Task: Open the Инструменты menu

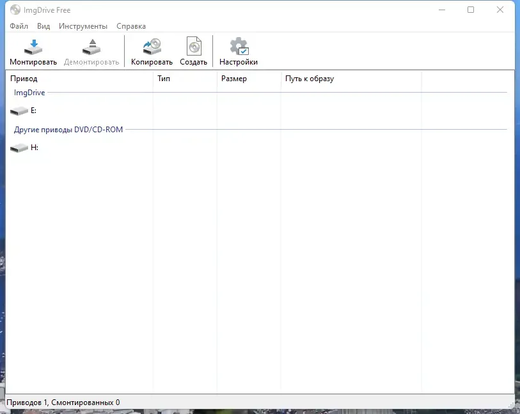Action: click(83, 26)
